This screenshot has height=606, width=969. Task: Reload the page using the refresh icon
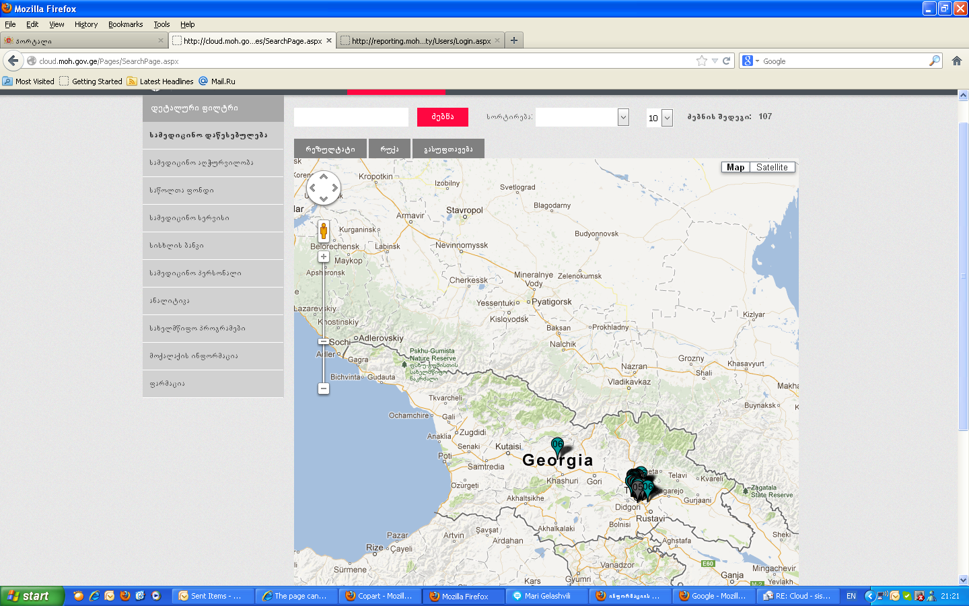tap(726, 61)
